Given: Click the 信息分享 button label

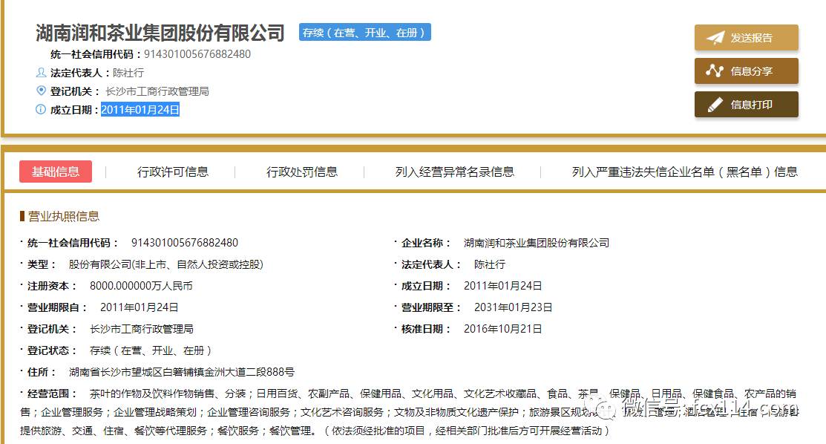Looking at the screenshot, I should pos(751,71).
